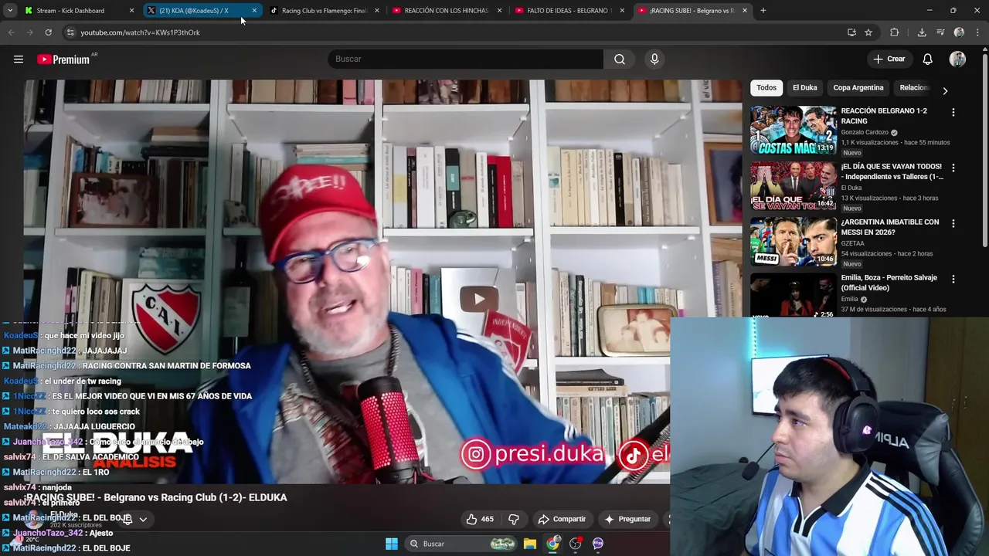This screenshot has height=556, width=989.
Task: Select the Todos filter chip
Action: [766, 87]
